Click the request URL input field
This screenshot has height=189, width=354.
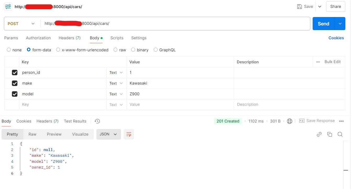(x=175, y=24)
